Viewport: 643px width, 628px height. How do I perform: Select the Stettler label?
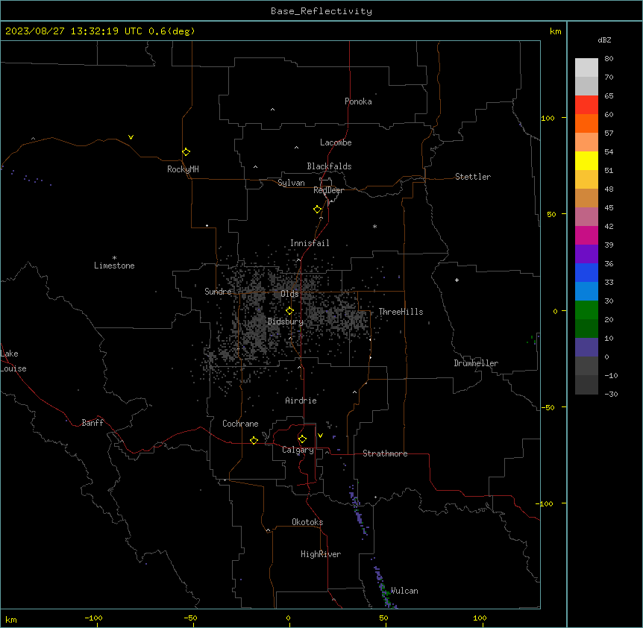[x=473, y=177]
